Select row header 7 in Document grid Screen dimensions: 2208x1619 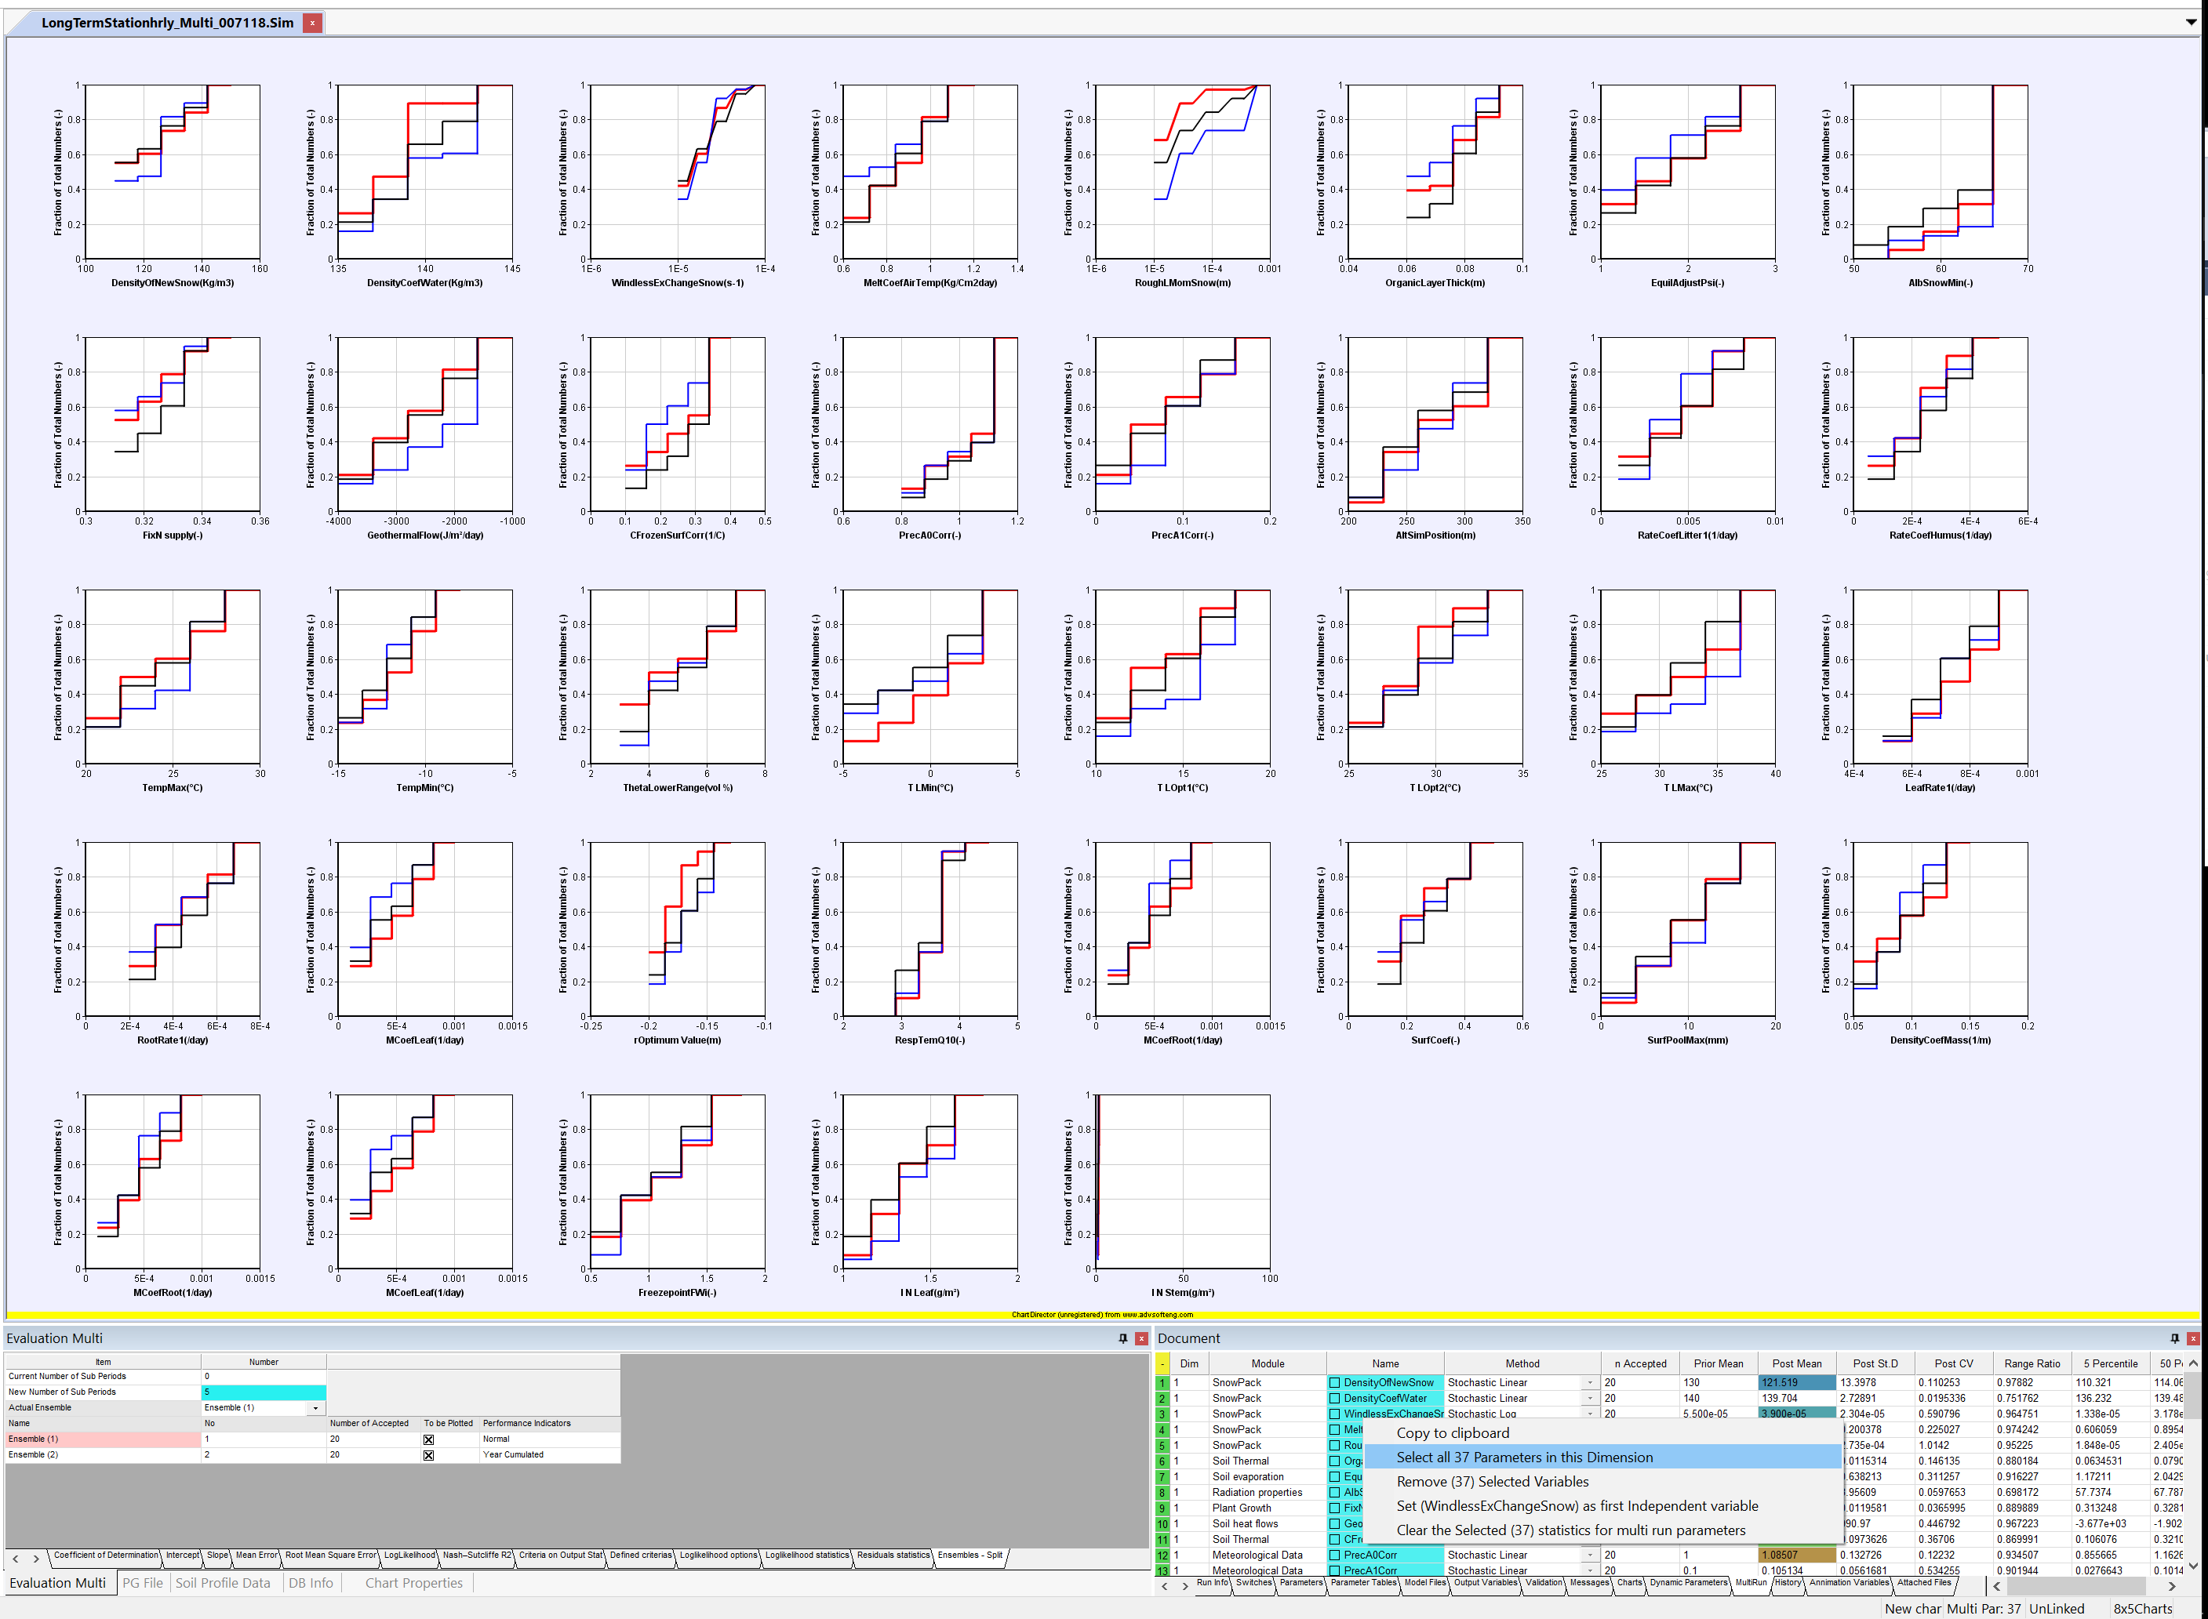coord(1162,1477)
